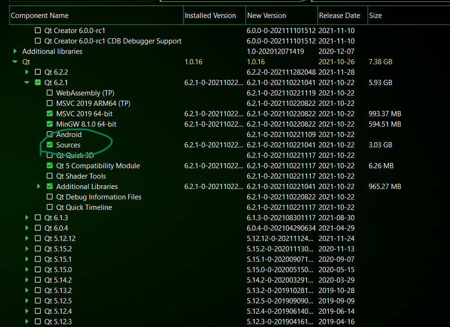Check the Qt Creator 6.0.0-rc1 checkbox

click(x=38, y=30)
